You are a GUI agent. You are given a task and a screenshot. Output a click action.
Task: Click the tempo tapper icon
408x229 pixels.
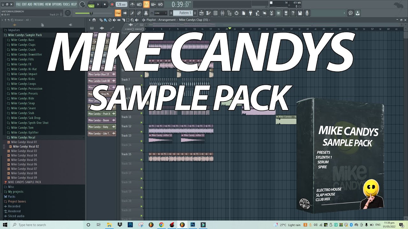pyautogui.click(x=257, y=13)
